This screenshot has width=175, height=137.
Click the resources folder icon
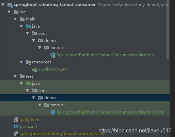pos(28,62)
